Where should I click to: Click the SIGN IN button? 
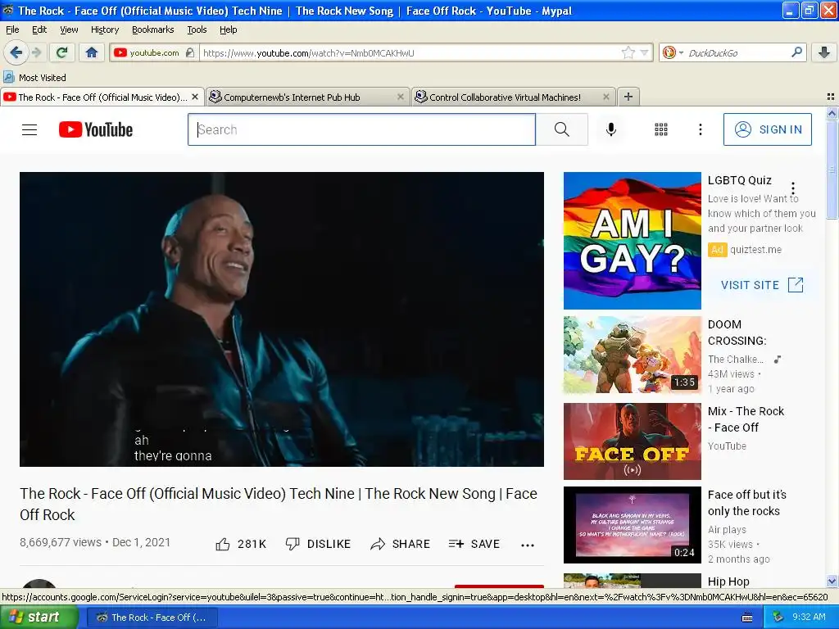click(767, 129)
